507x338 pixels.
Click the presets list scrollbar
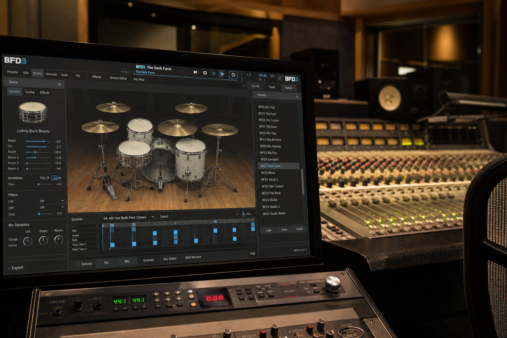pyautogui.click(x=302, y=181)
